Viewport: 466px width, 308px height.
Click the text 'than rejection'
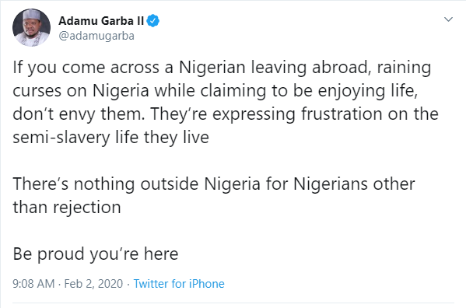(67, 208)
